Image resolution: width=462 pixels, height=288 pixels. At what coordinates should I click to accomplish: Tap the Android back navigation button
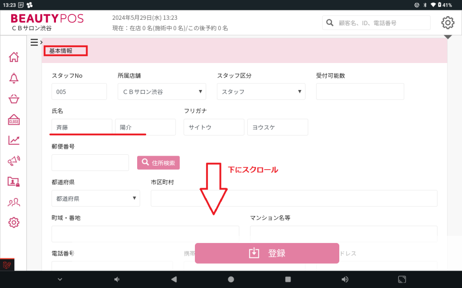point(174,279)
